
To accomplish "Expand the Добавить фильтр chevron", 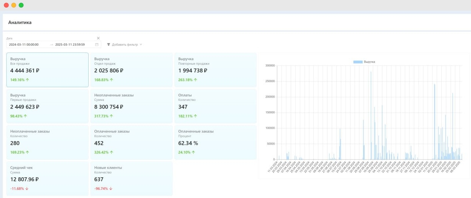I will coord(141,44).
